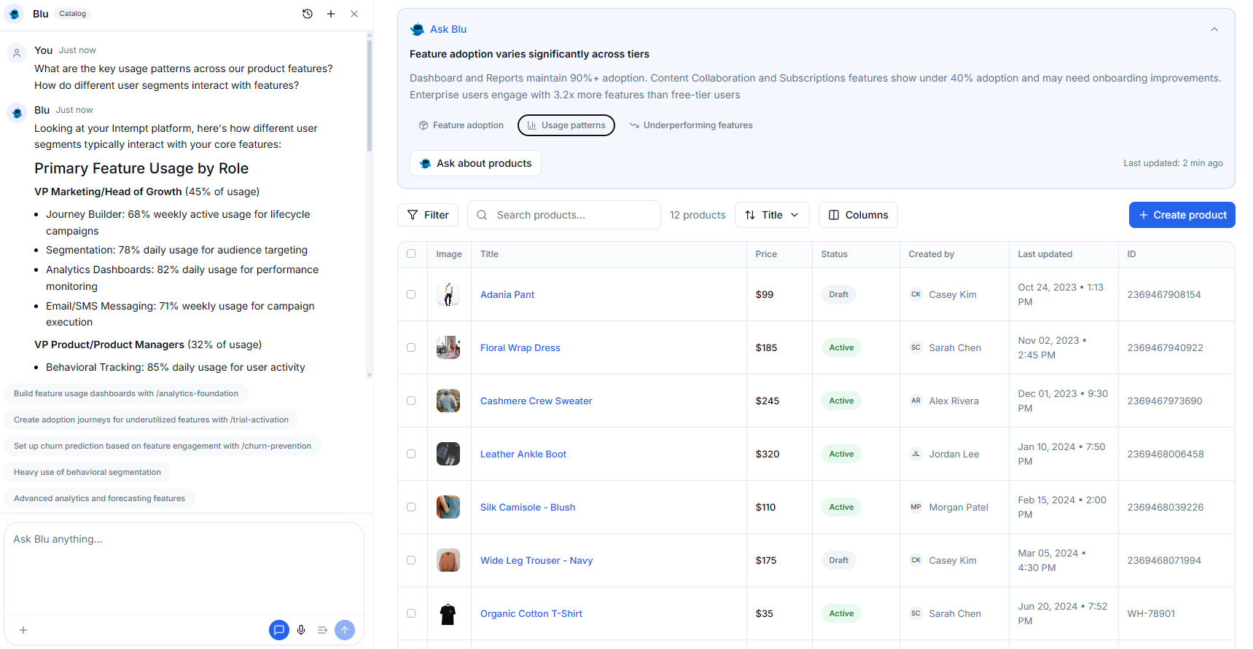
Task: Choose suggestion about /analytics-foundation dashboards
Action: tap(126, 393)
